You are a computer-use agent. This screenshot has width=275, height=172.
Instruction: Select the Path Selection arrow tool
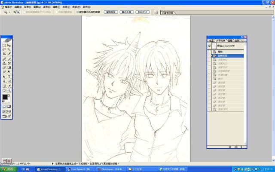coord(4,77)
